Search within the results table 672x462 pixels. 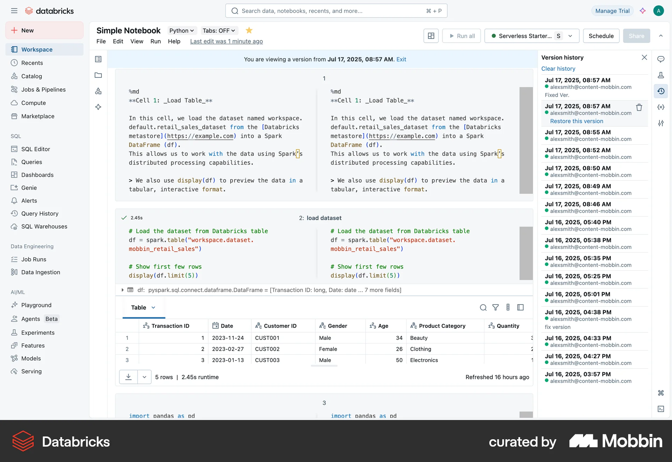[483, 307]
